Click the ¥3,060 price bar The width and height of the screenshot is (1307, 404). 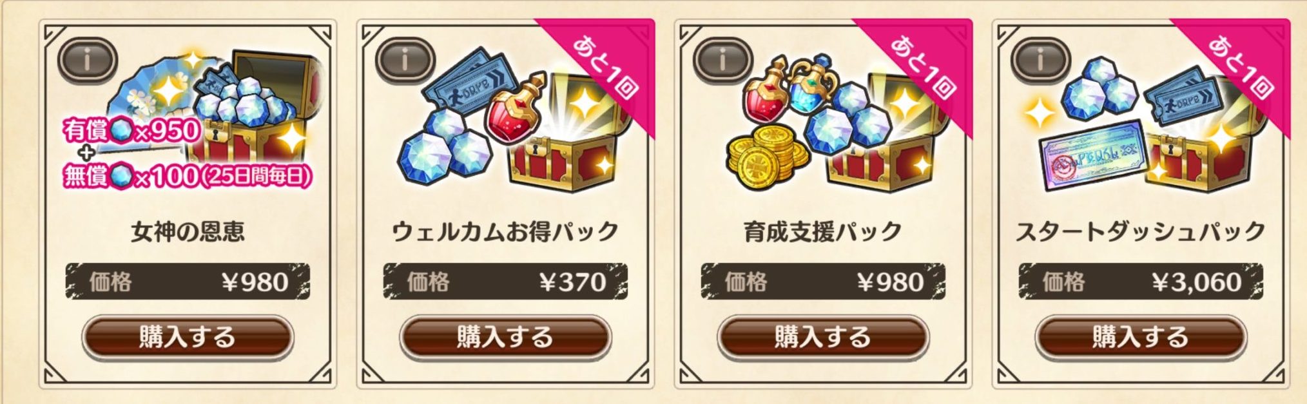click(1141, 282)
